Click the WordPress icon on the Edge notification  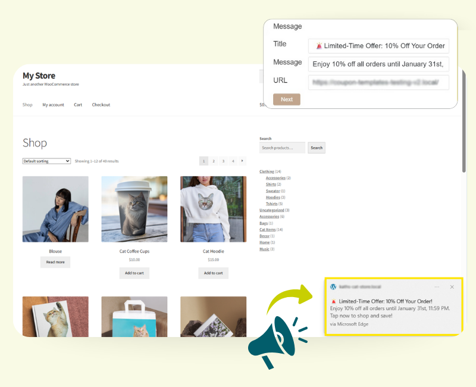334,286
